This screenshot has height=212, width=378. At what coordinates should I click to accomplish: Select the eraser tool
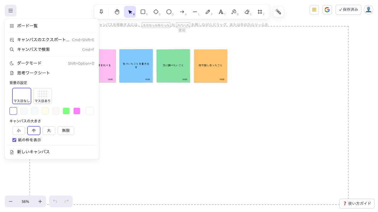pyautogui.click(x=247, y=12)
